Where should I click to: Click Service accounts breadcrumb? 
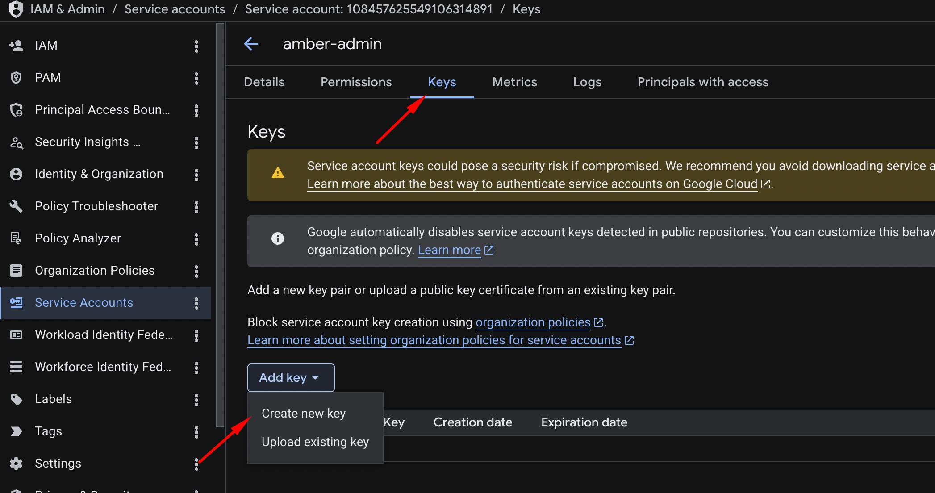(175, 9)
